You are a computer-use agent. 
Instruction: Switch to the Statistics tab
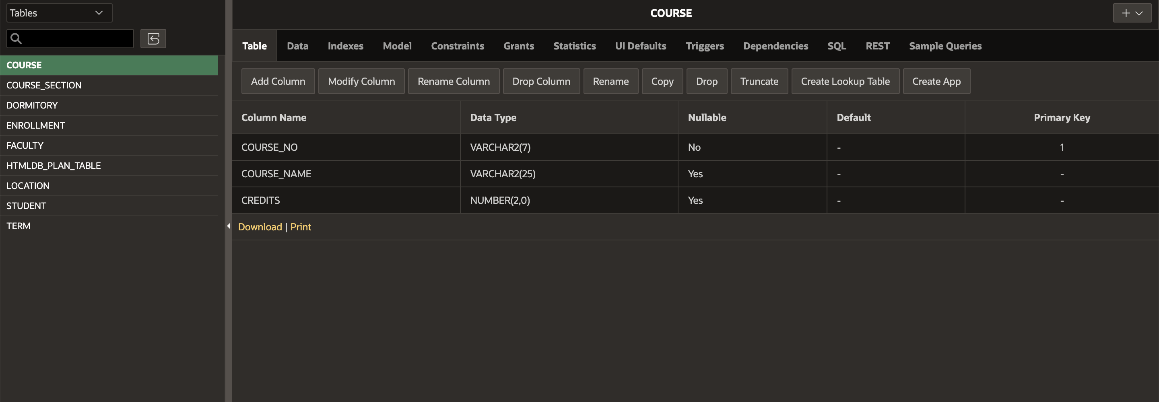(575, 46)
